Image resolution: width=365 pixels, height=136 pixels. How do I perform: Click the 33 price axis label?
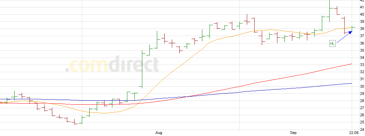(362, 65)
